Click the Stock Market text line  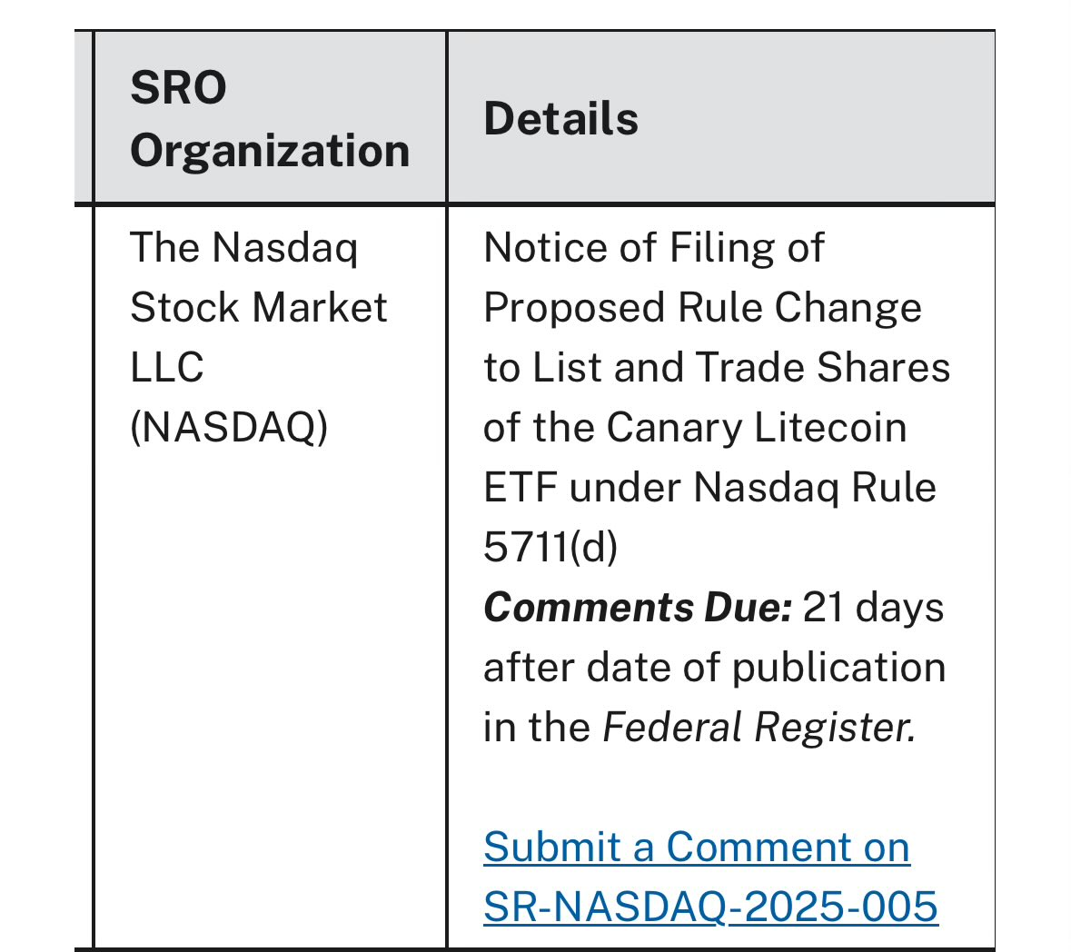tap(259, 307)
